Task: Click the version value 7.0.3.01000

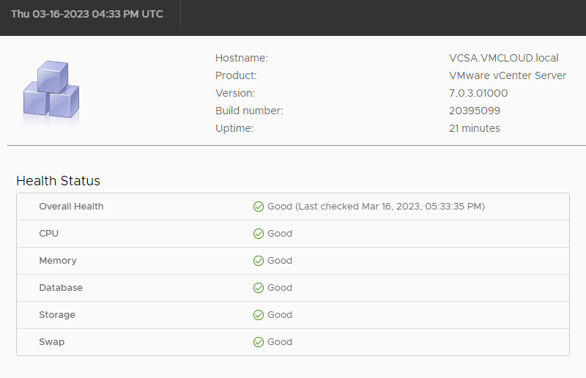Action: tap(478, 93)
